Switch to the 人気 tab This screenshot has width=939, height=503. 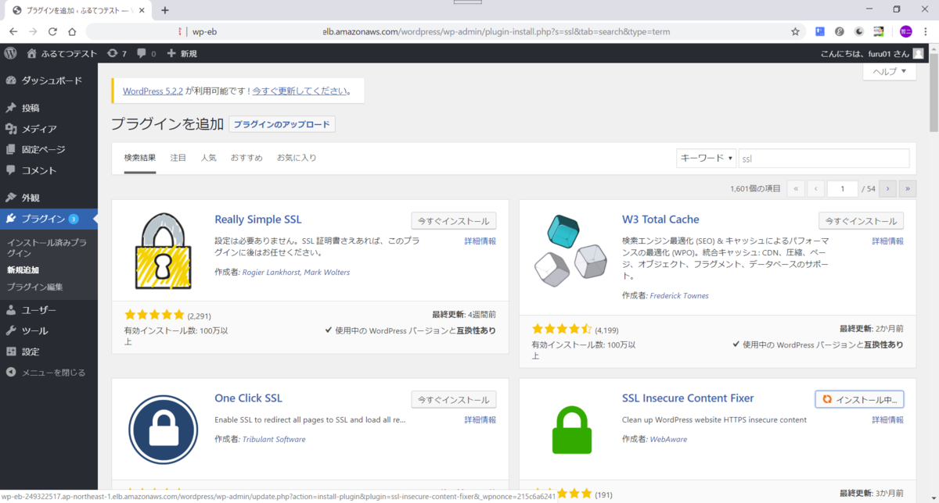click(x=208, y=158)
